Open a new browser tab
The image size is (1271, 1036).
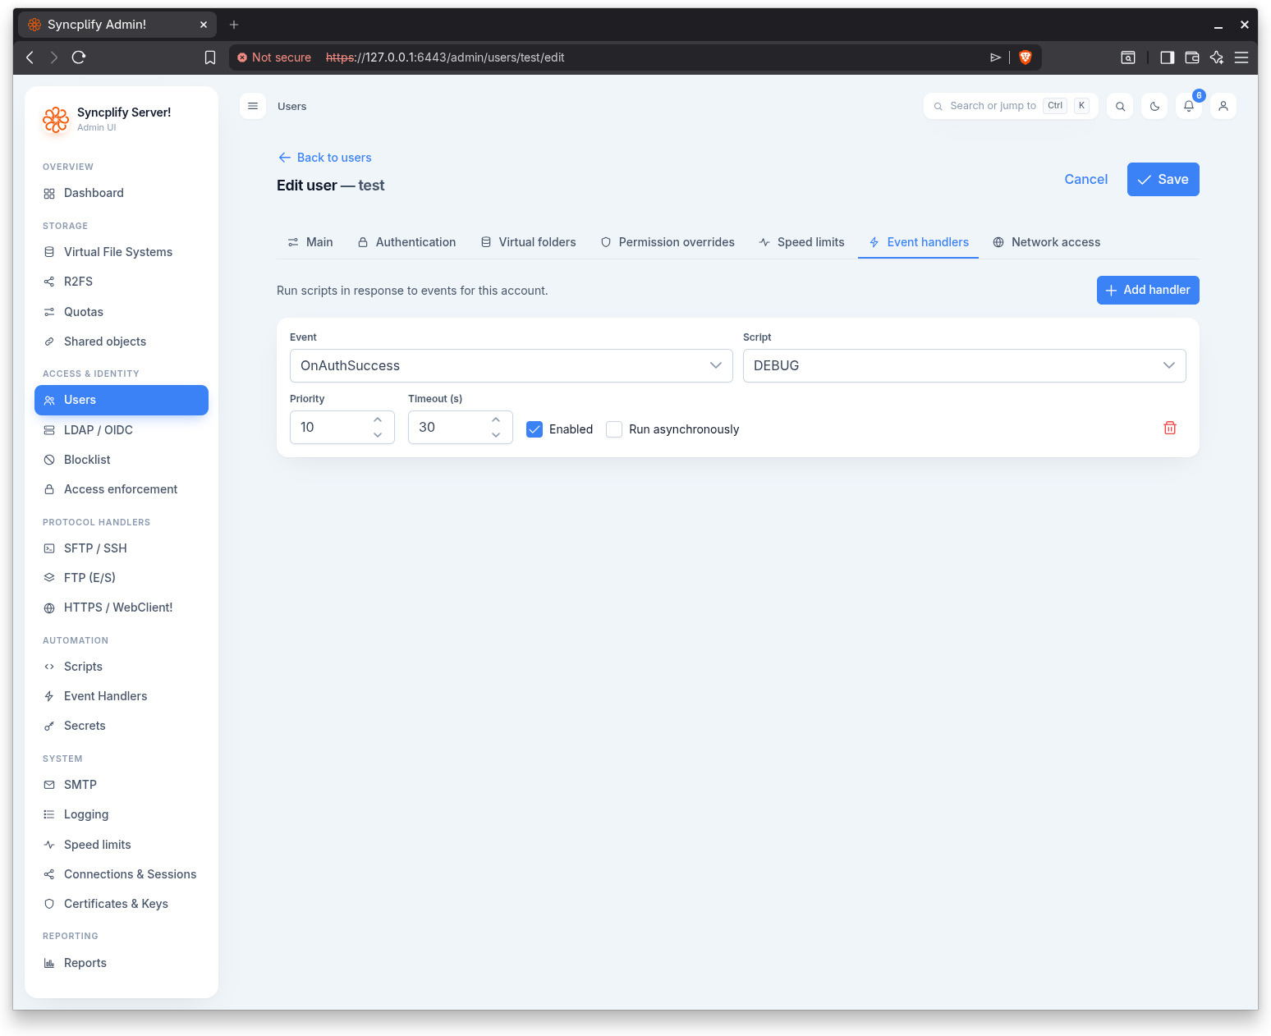(234, 25)
